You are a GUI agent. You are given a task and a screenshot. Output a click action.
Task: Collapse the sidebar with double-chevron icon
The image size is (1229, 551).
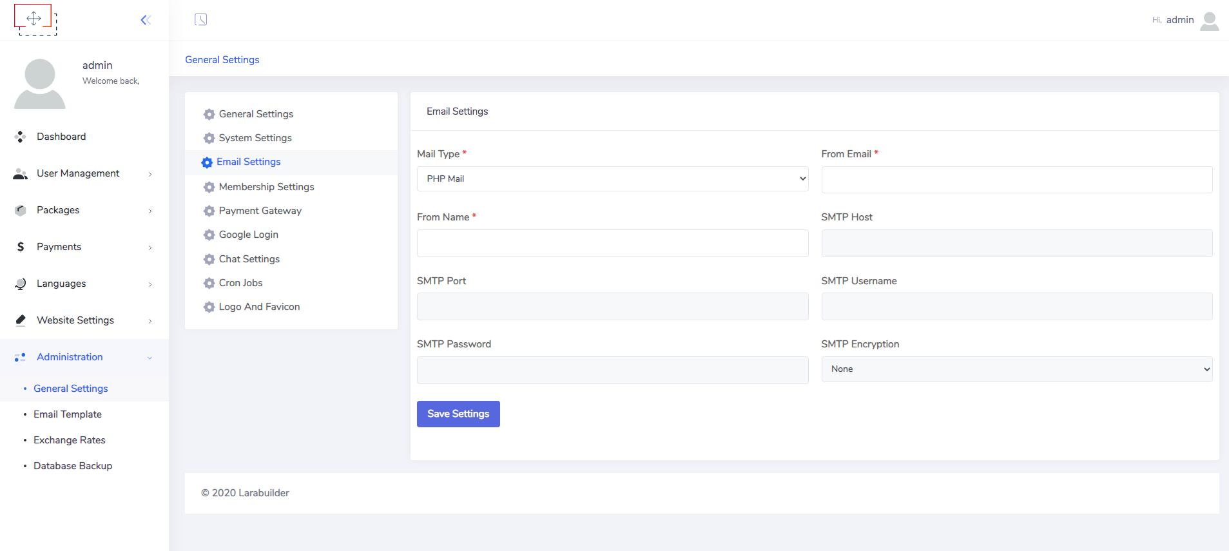pyautogui.click(x=146, y=20)
